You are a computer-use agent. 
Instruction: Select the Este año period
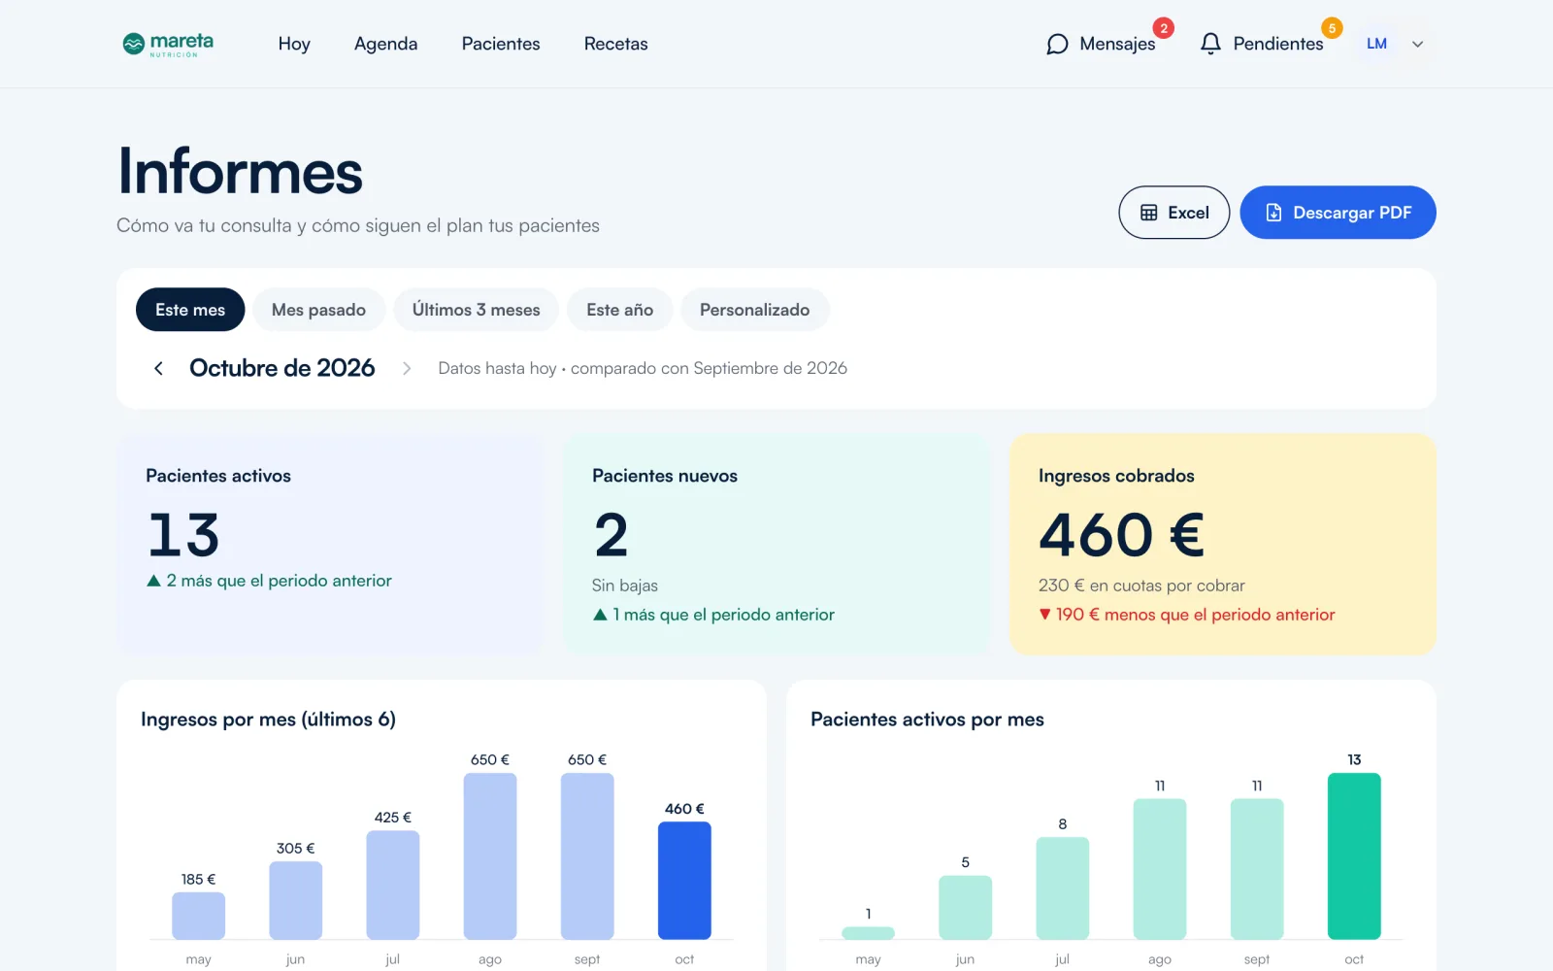[x=619, y=310]
